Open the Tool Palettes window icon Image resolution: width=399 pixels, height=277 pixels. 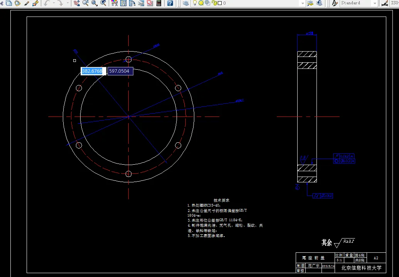point(132,3)
